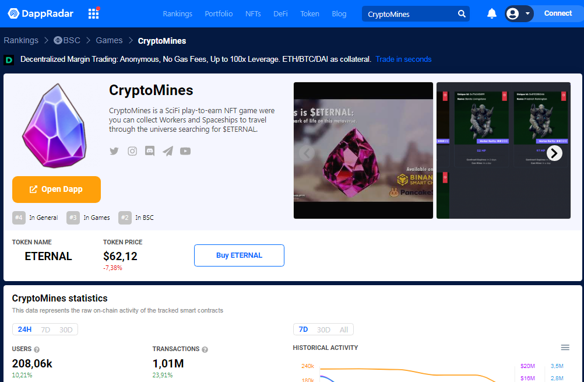The image size is (584, 382).
Task: Click the 1,01M transactions value
Action: [168, 363]
